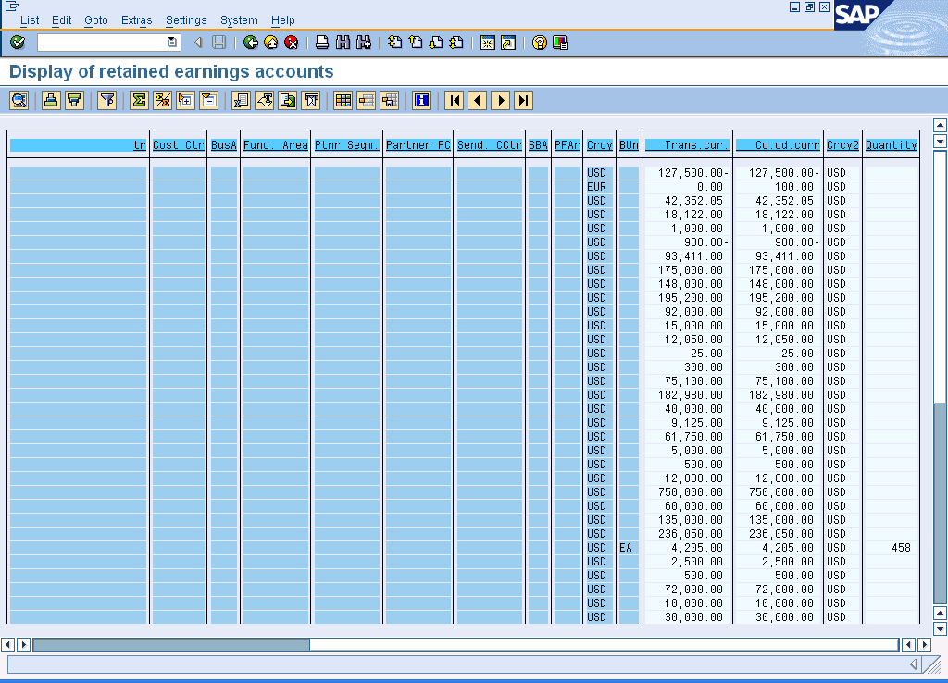The height and width of the screenshot is (683, 948).
Task: Click the local file export icon
Action: pos(288,100)
